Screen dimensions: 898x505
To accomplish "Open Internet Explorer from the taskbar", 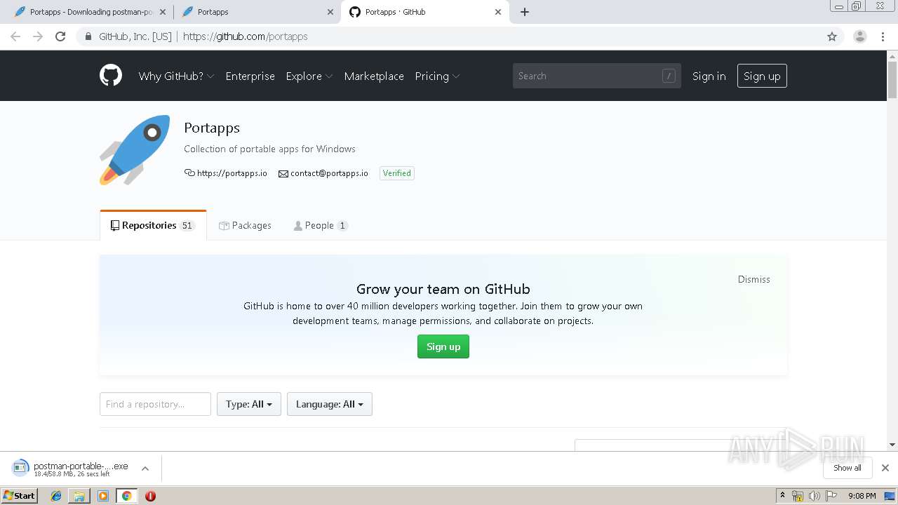I will coord(56,496).
